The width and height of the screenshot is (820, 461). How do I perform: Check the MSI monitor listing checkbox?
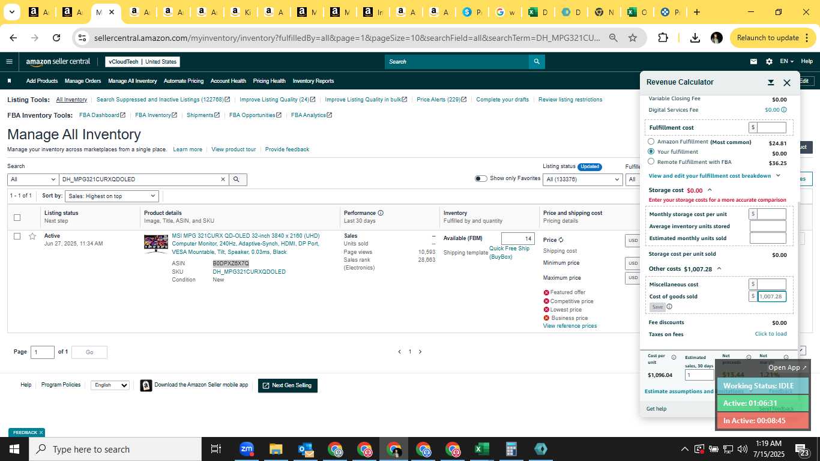tap(17, 236)
